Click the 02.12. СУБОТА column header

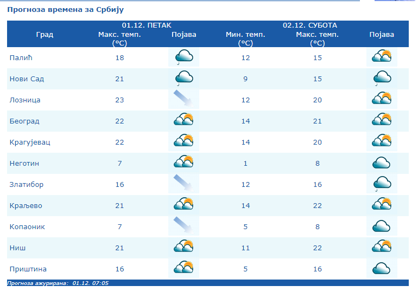[x=309, y=25]
